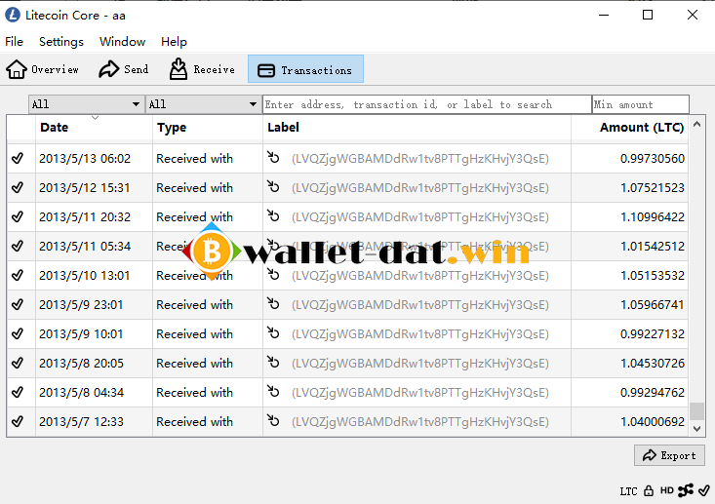Click the Export button
Screen dimensions: 715x504
coord(669,455)
